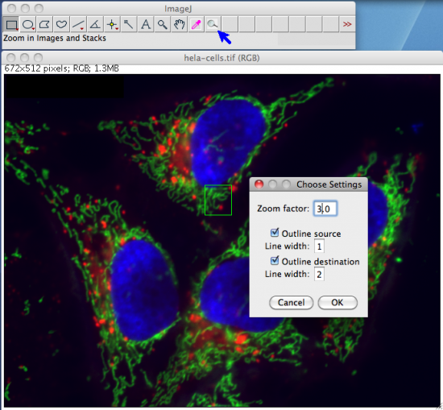
Task: Click the Cancel button
Action: pyautogui.click(x=292, y=303)
